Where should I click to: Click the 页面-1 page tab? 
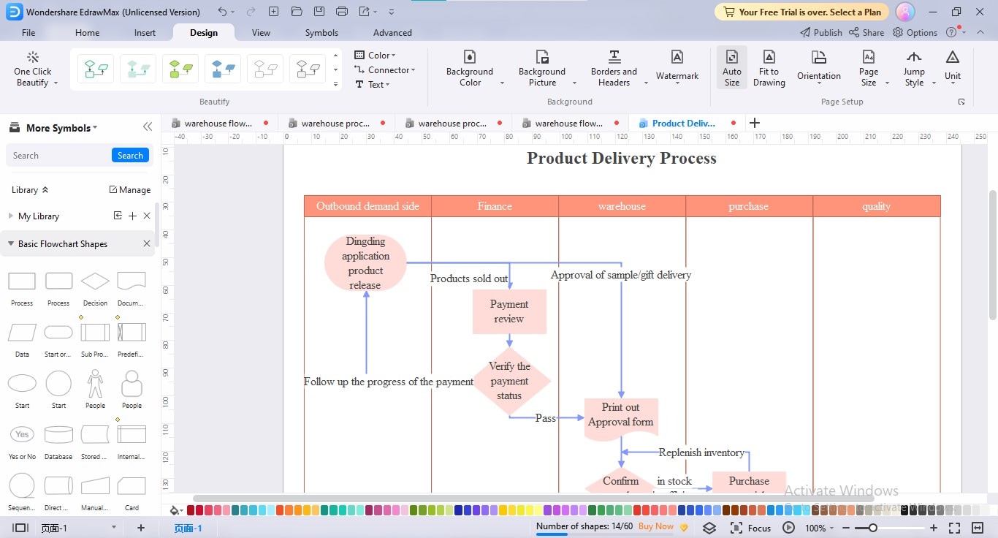(x=188, y=528)
